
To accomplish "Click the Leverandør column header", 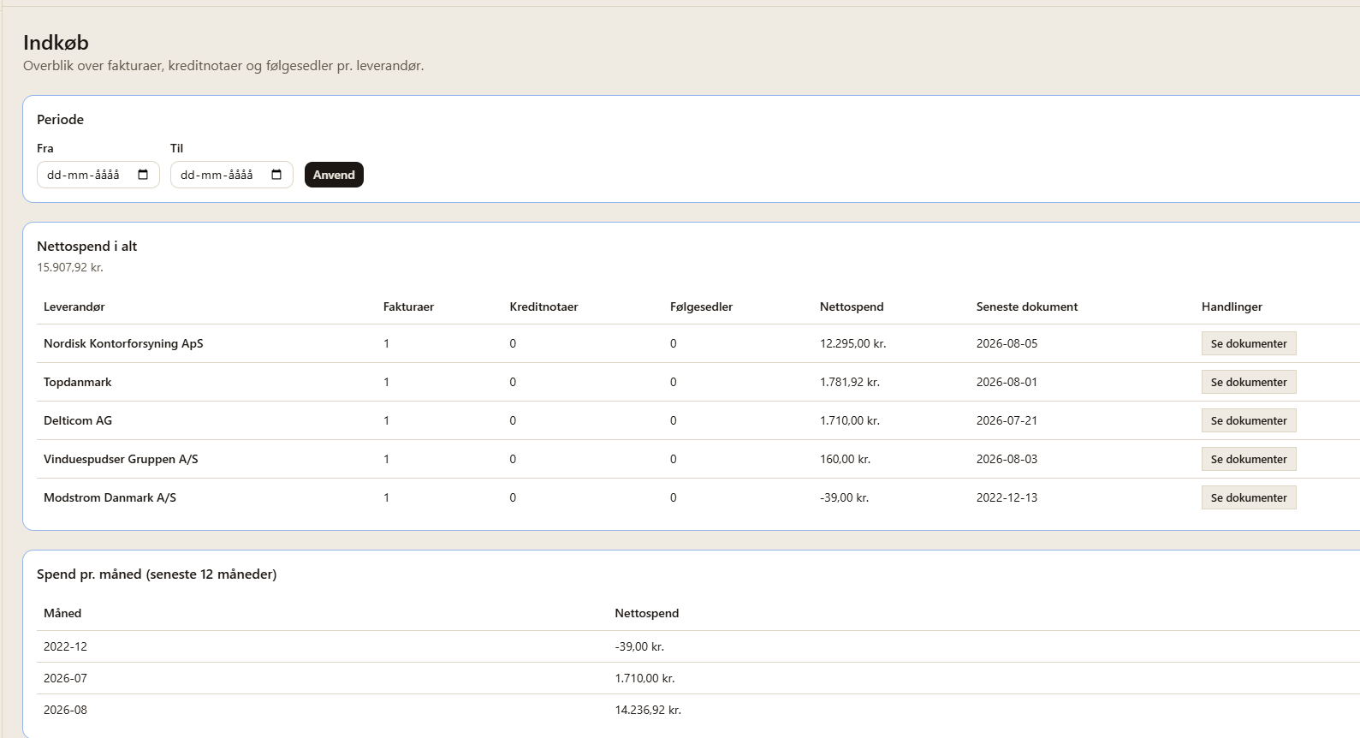I will click(74, 307).
